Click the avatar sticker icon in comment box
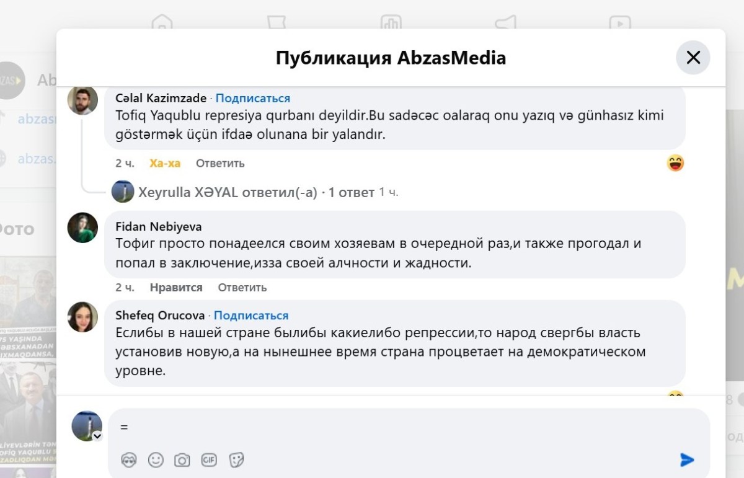Viewport: 744px width, 478px height. (x=129, y=459)
